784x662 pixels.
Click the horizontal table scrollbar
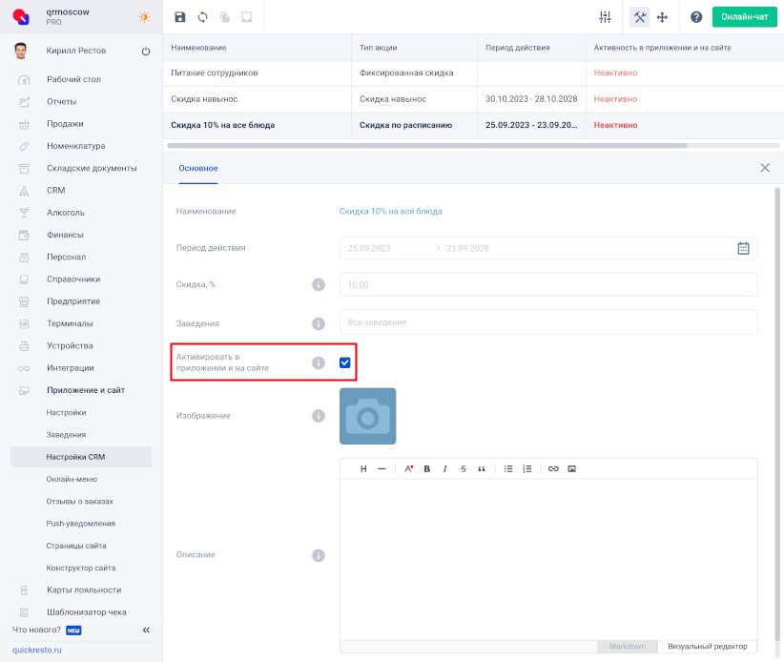tap(427, 146)
